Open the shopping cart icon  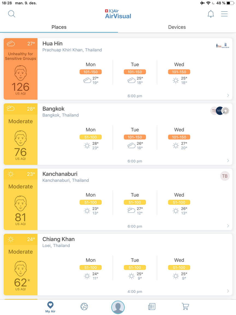[x=185, y=306]
